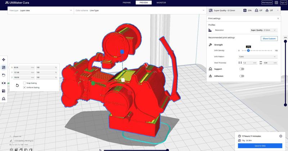
Task: Click the Infill Density slider handle
Action: point(248,50)
